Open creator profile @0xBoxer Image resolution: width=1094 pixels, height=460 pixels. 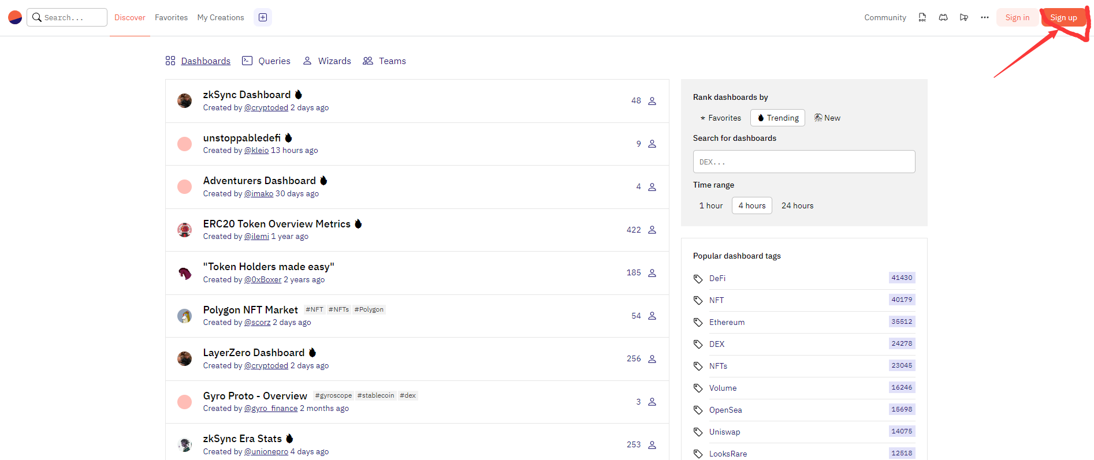tap(263, 280)
